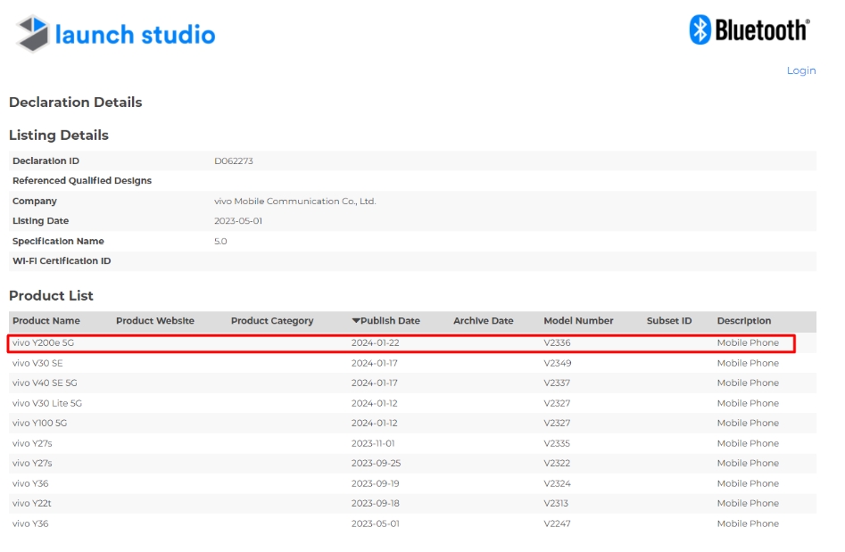Viewport: 845px width, 552px height.
Task: Click the launch studio logo icon
Action: 32,33
